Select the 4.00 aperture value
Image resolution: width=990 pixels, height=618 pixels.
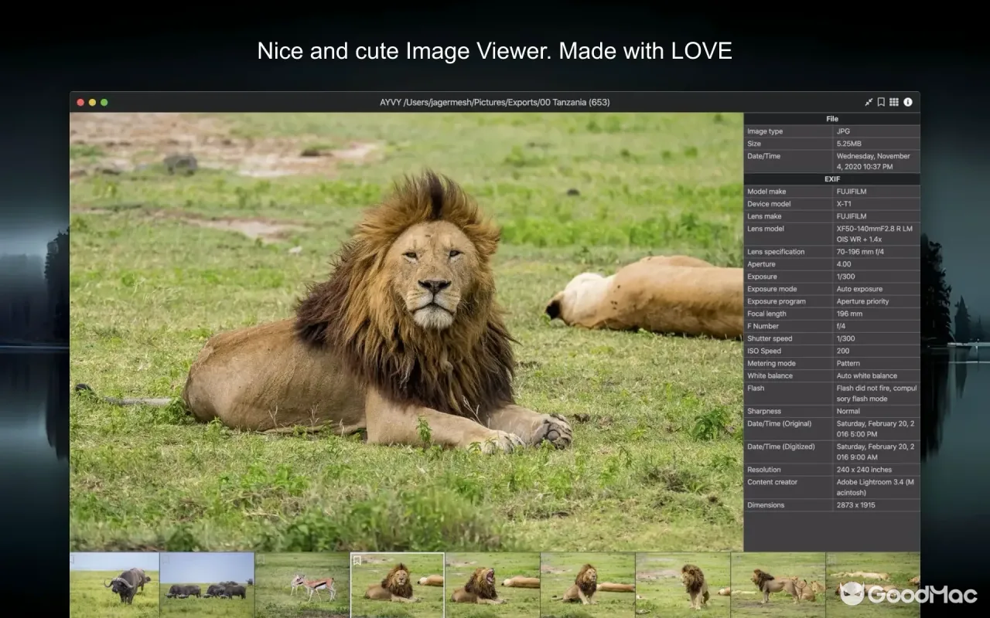(844, 264)
